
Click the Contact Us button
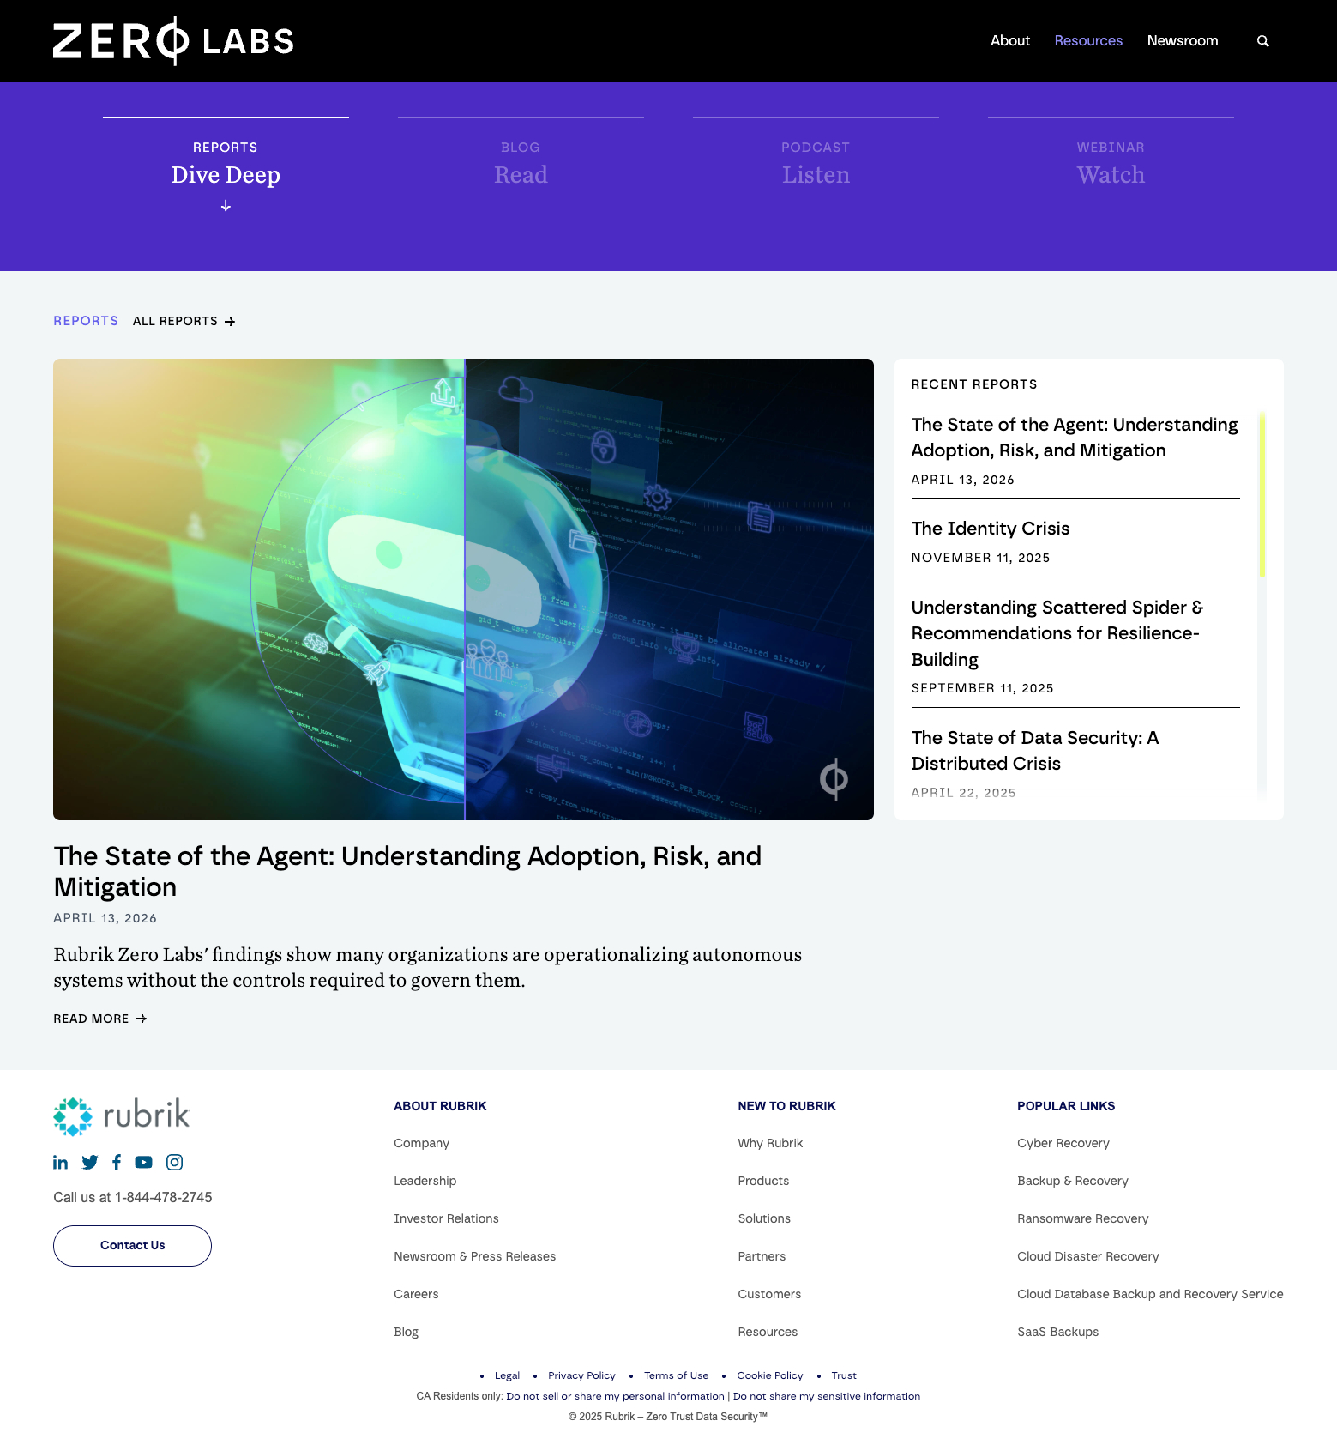(132, 1245)
